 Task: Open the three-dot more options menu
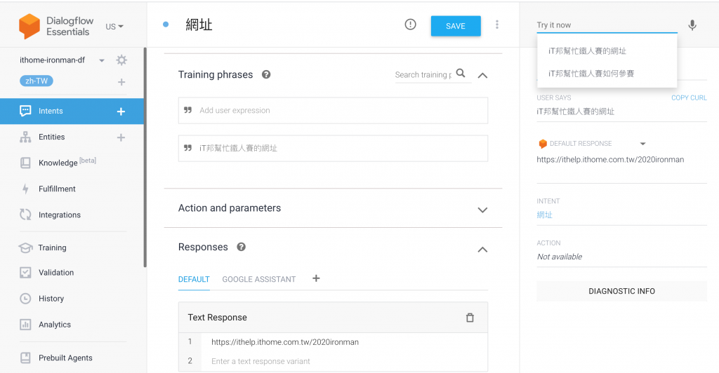497,25
